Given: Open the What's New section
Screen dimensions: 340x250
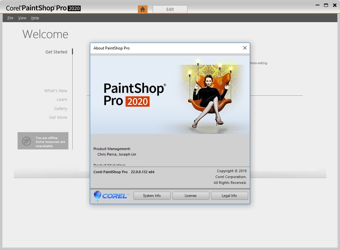Looking at the screenshot, I should [56, 90].
